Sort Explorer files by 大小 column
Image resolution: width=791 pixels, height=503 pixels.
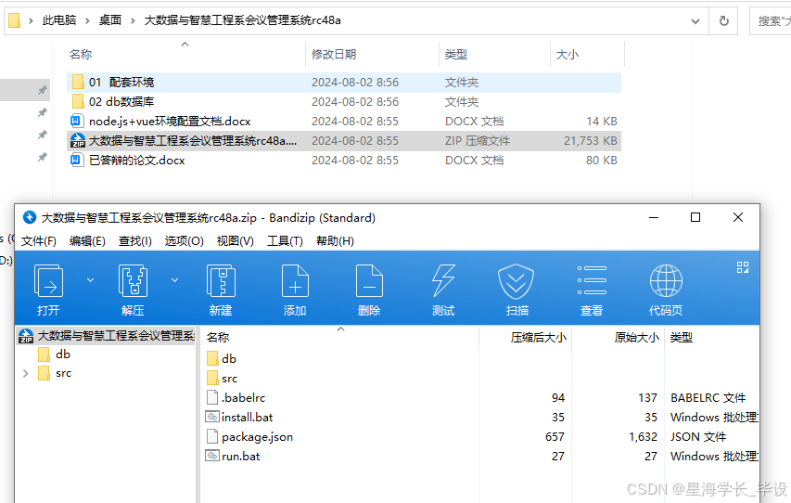(x=568, y=54)
